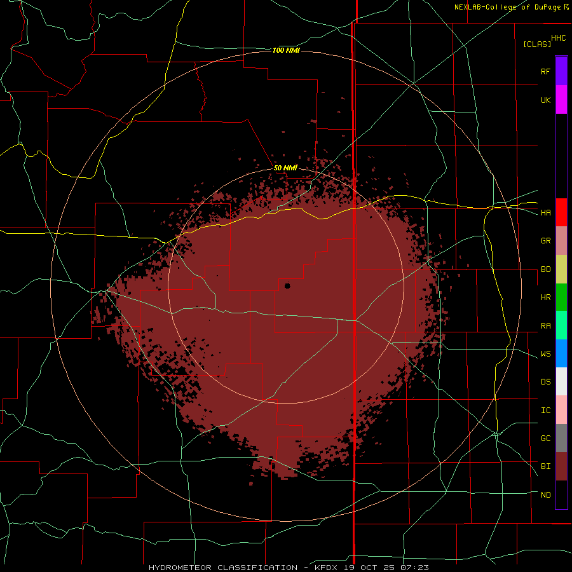Choose the WS blue legend swatch
The height and width of the screenshot is (572, 572).
coord(561,353)
